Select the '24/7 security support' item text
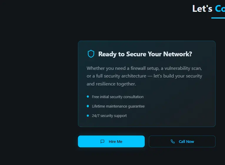Viewport: 225px width, 165px height. point(109,115)
